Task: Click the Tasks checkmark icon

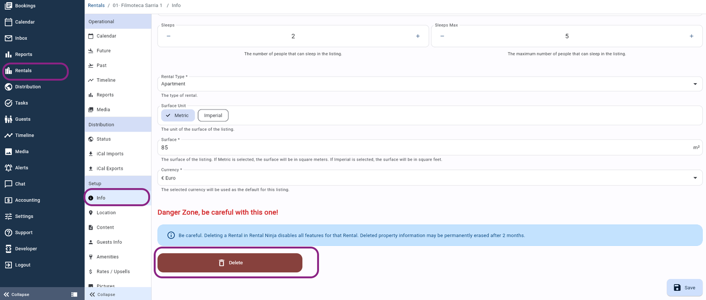Action: tap(8, 103)
